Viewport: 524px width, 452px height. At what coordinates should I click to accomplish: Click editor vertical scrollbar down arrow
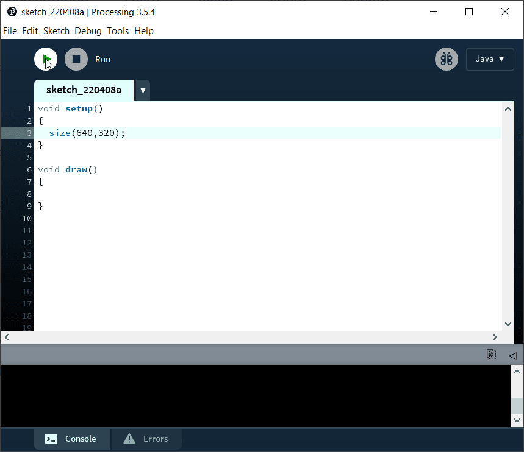pyautogui.click(x=508, y=324)
